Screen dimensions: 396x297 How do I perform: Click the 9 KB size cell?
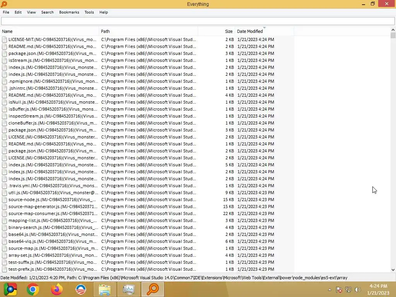[x=230, y=193]
